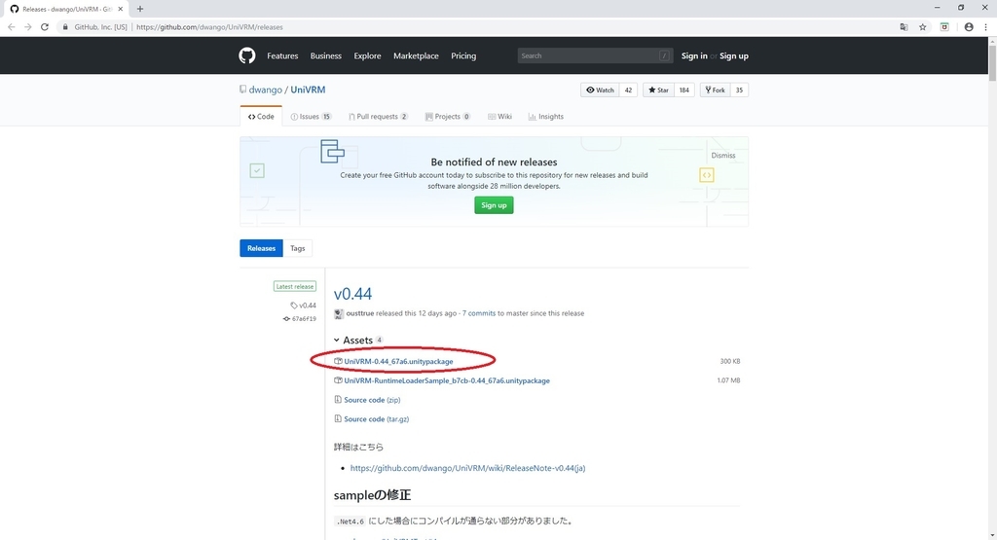Fork the UniVRM repository
The height and width of the screenshot is (540, 997).
715,90
